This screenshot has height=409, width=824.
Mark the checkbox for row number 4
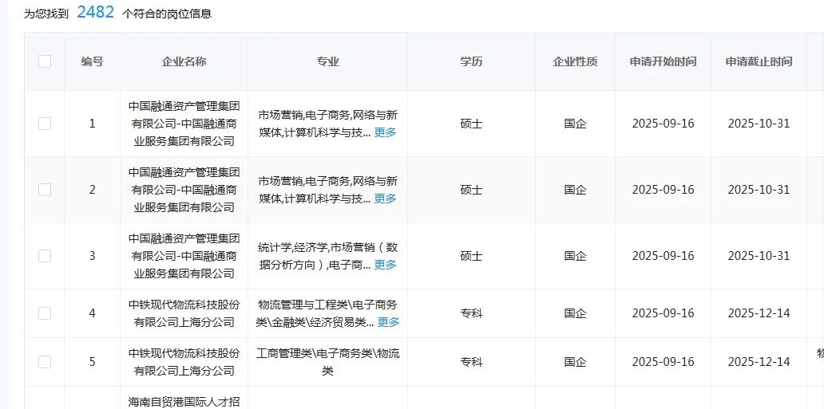tap(45, 313)
